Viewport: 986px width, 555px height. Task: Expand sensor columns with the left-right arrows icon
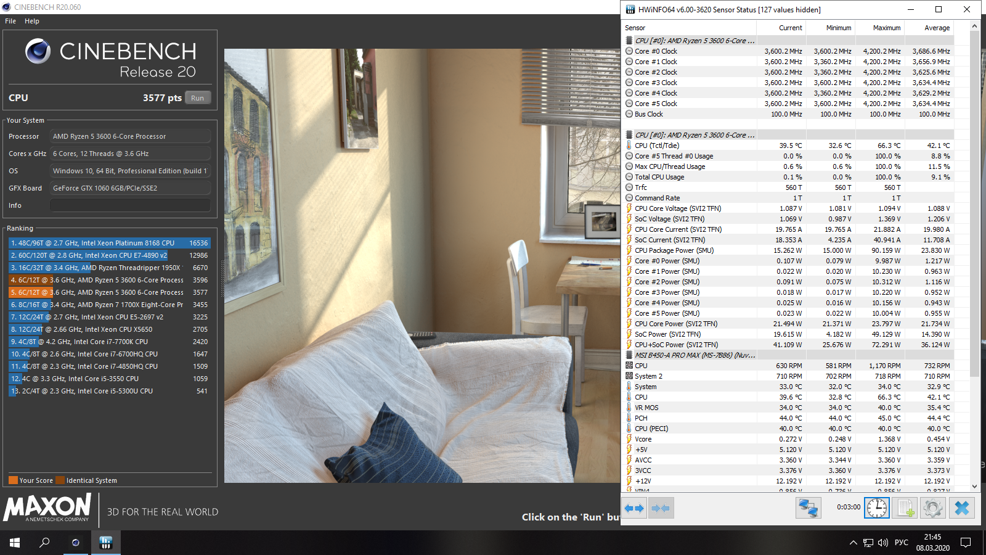tap(634, 508)
